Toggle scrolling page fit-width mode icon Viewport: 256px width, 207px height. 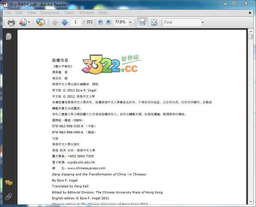point(142,22)
